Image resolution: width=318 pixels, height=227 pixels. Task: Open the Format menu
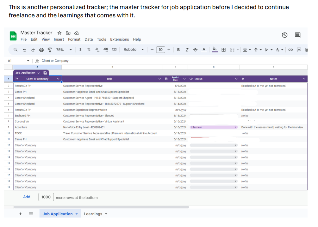tap(74, 39)
